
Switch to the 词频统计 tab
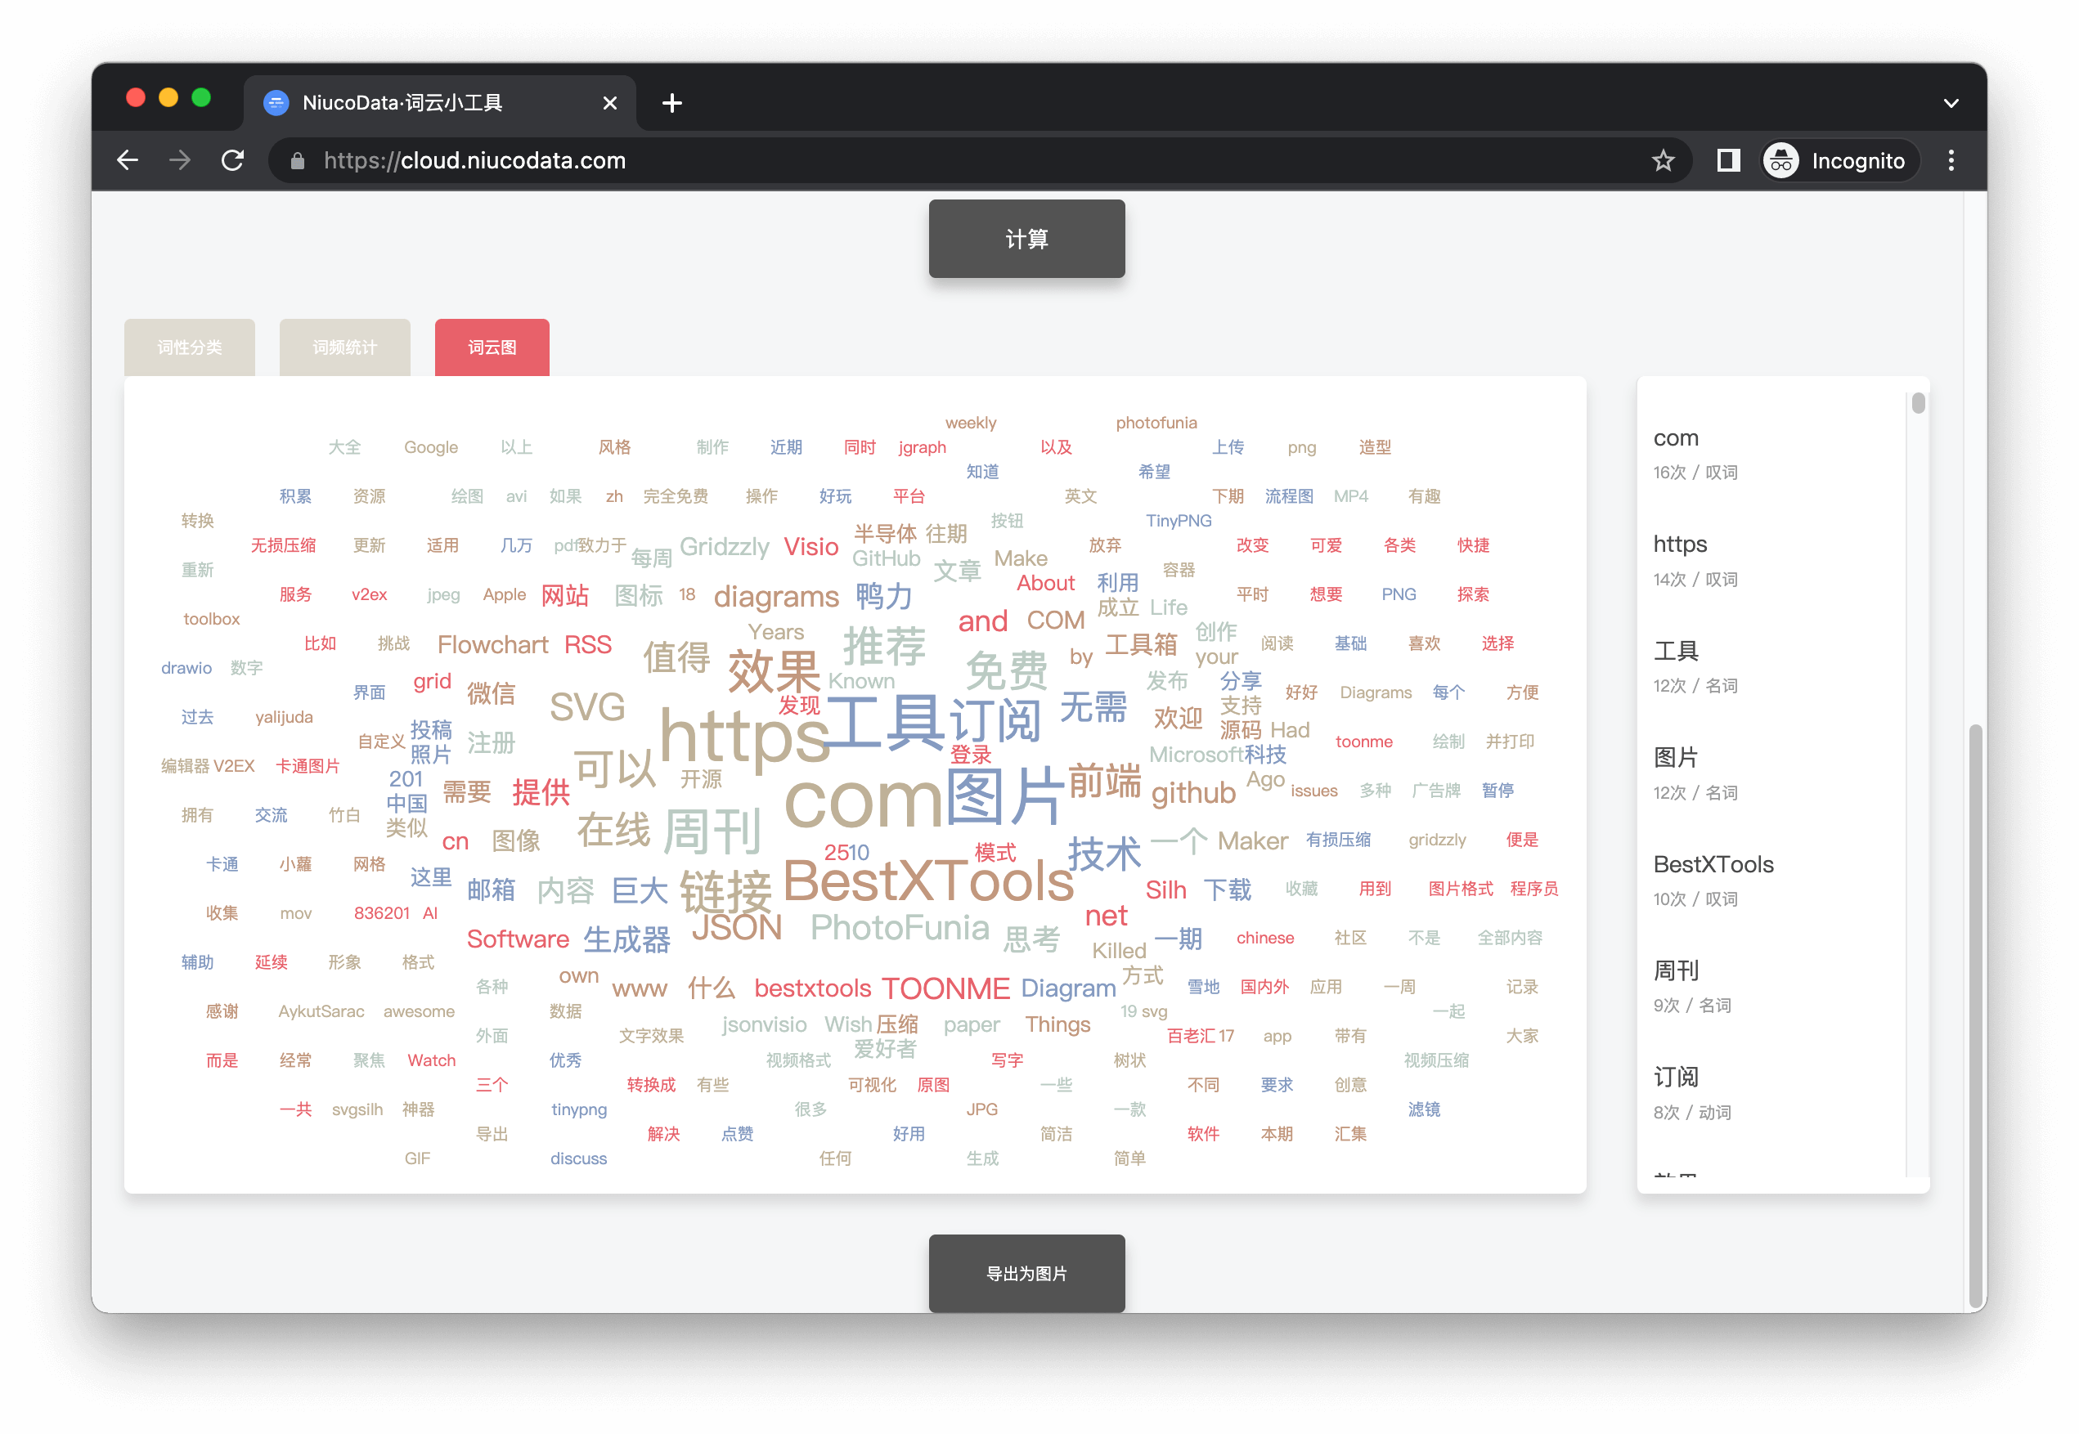coord(345,347)
